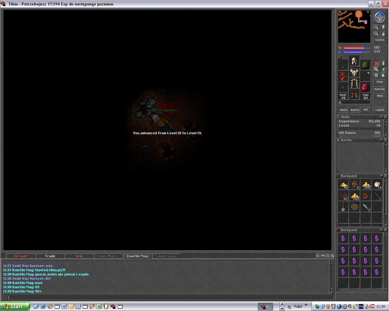This screenshot has width=389, height=311.
Task: Select the 40 gold coins stack
Action: [343, 185]
